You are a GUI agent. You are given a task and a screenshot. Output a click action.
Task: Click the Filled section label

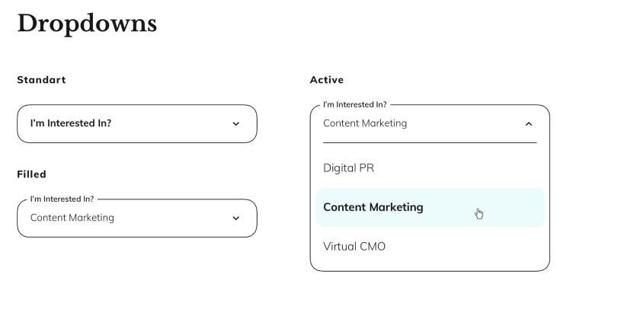pos(31,174)
